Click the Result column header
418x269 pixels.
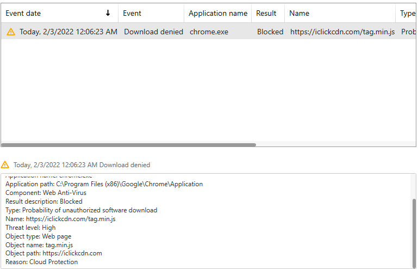point(266,13)
